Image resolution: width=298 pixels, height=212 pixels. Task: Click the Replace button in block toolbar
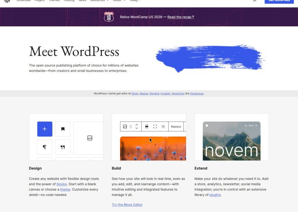click(176, 127)
